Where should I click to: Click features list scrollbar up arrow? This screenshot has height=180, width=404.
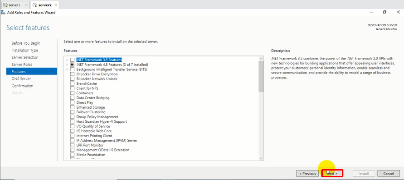tap(261, 59)
